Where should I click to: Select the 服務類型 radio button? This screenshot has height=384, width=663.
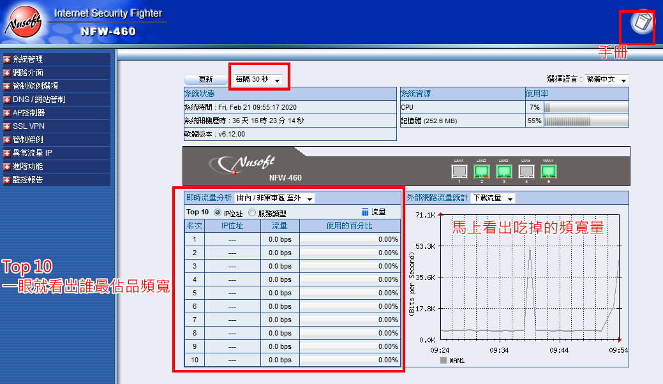pos(252,212)
